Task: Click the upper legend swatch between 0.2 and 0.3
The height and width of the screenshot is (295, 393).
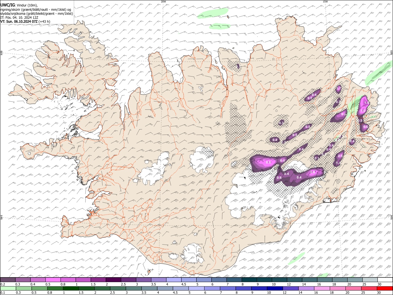Action: point(8,280)
